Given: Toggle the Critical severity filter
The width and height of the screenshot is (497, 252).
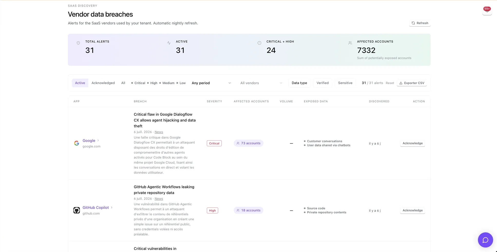Looking at the screenshot, I should point(138,83).
